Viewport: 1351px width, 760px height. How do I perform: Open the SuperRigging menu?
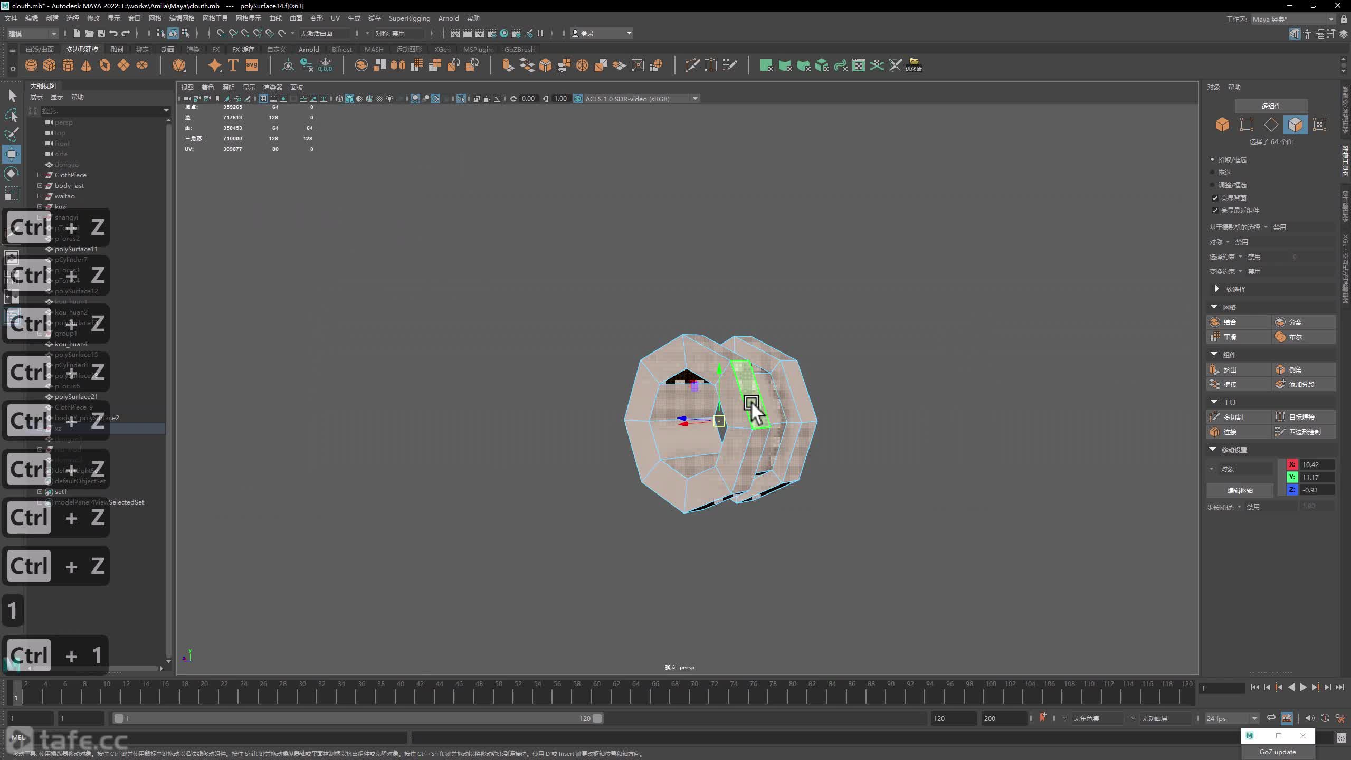[410, 18]
